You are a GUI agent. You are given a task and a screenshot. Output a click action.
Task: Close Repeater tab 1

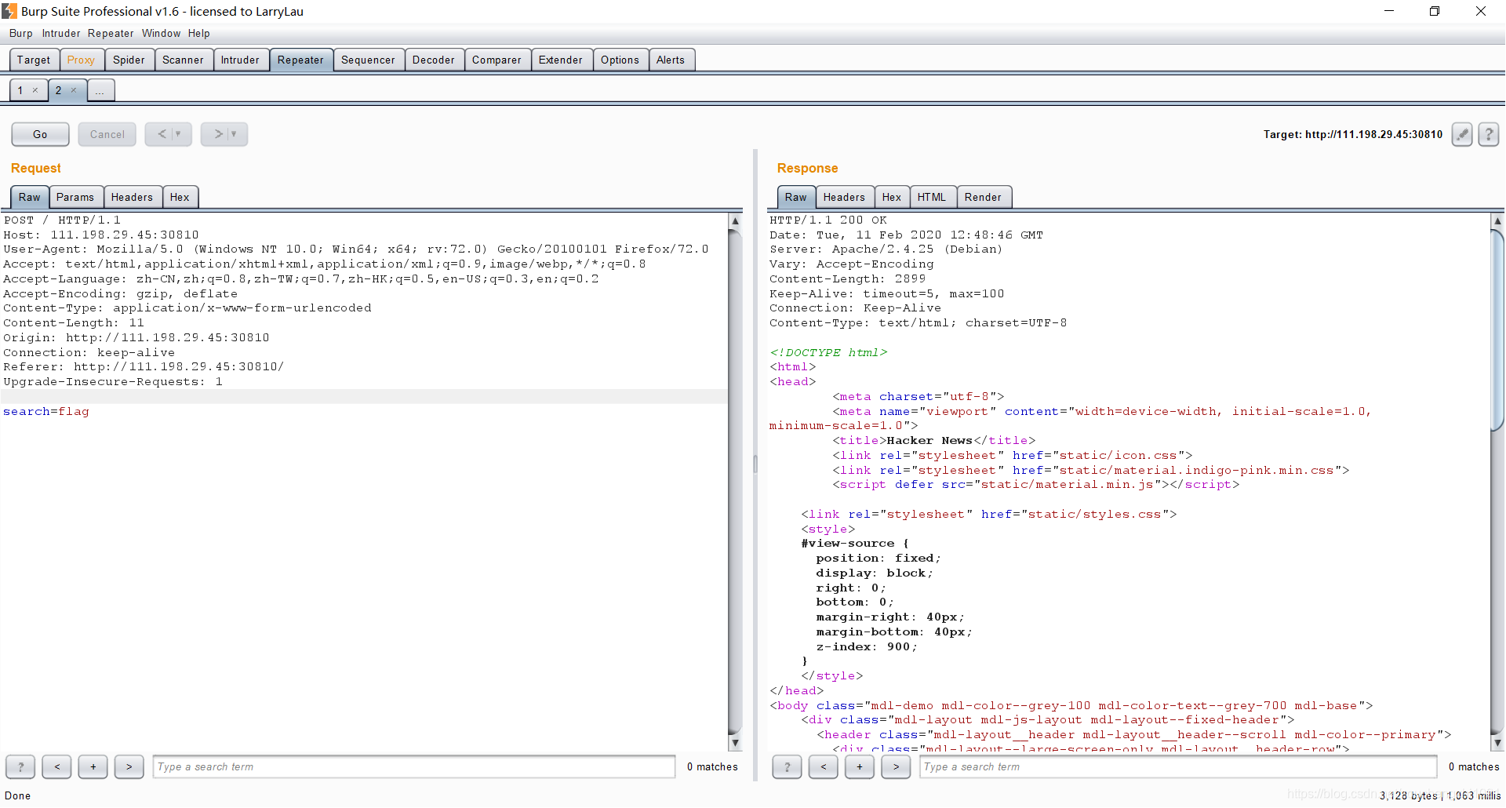click(35, 90)
